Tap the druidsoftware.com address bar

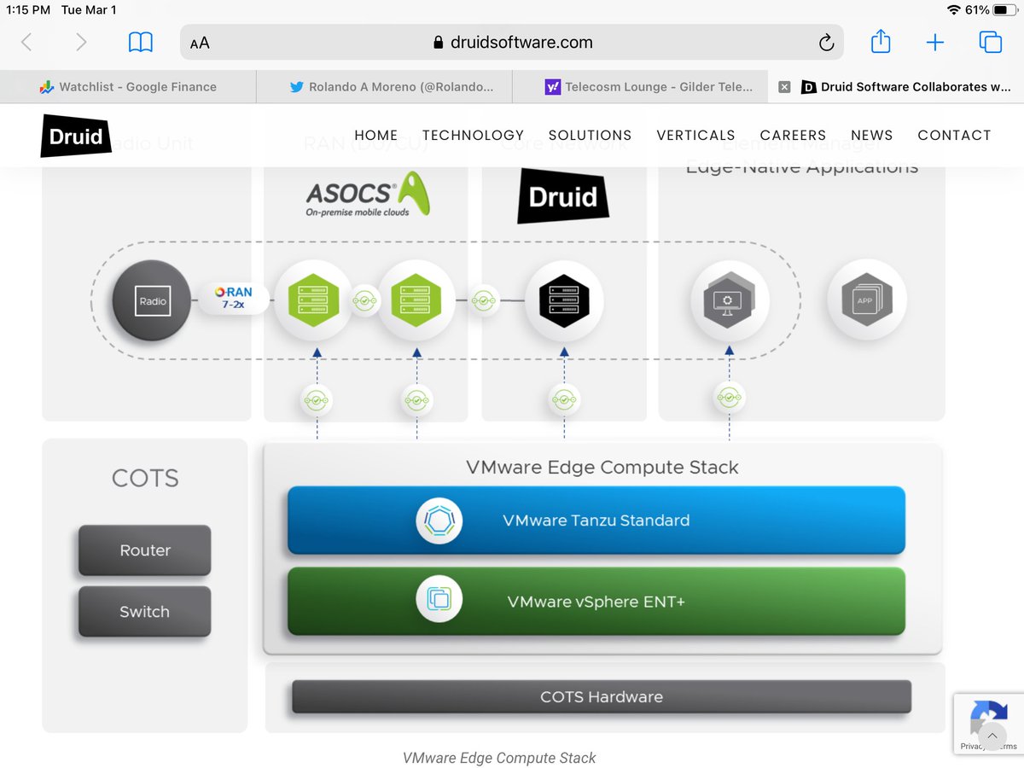pyautogui.click(x=512, y=43)
